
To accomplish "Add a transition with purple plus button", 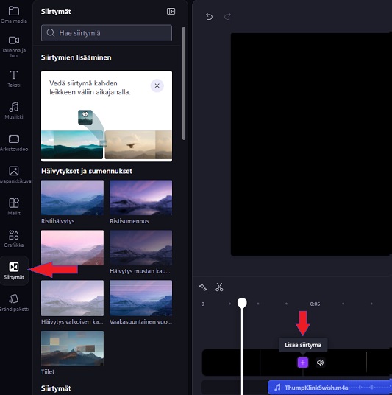I will point(303,363).
